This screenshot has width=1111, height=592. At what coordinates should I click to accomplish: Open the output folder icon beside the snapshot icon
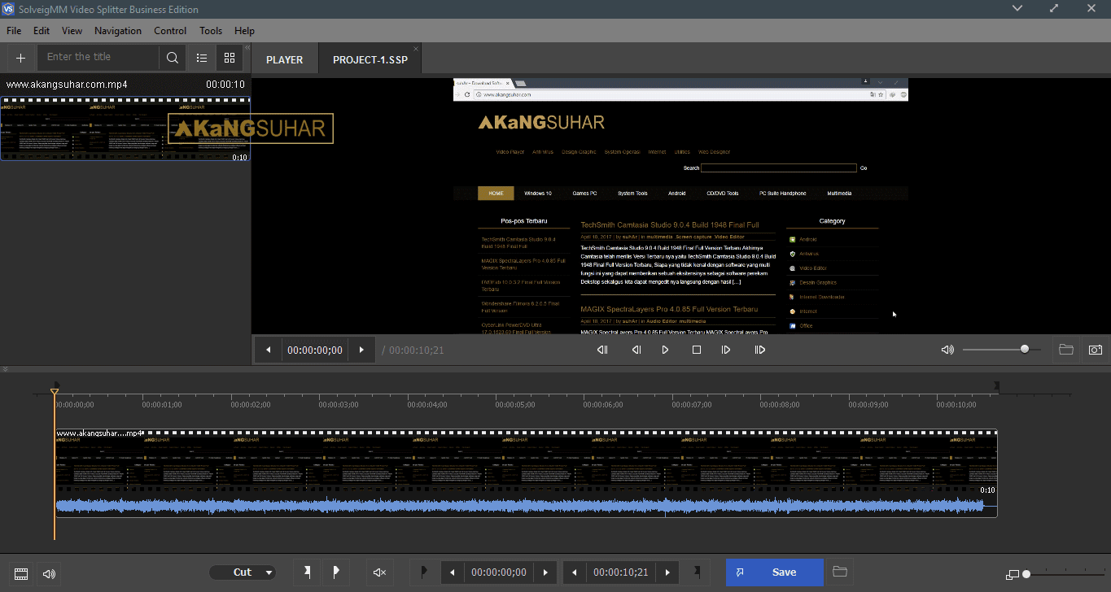[x=1066, y=350]
